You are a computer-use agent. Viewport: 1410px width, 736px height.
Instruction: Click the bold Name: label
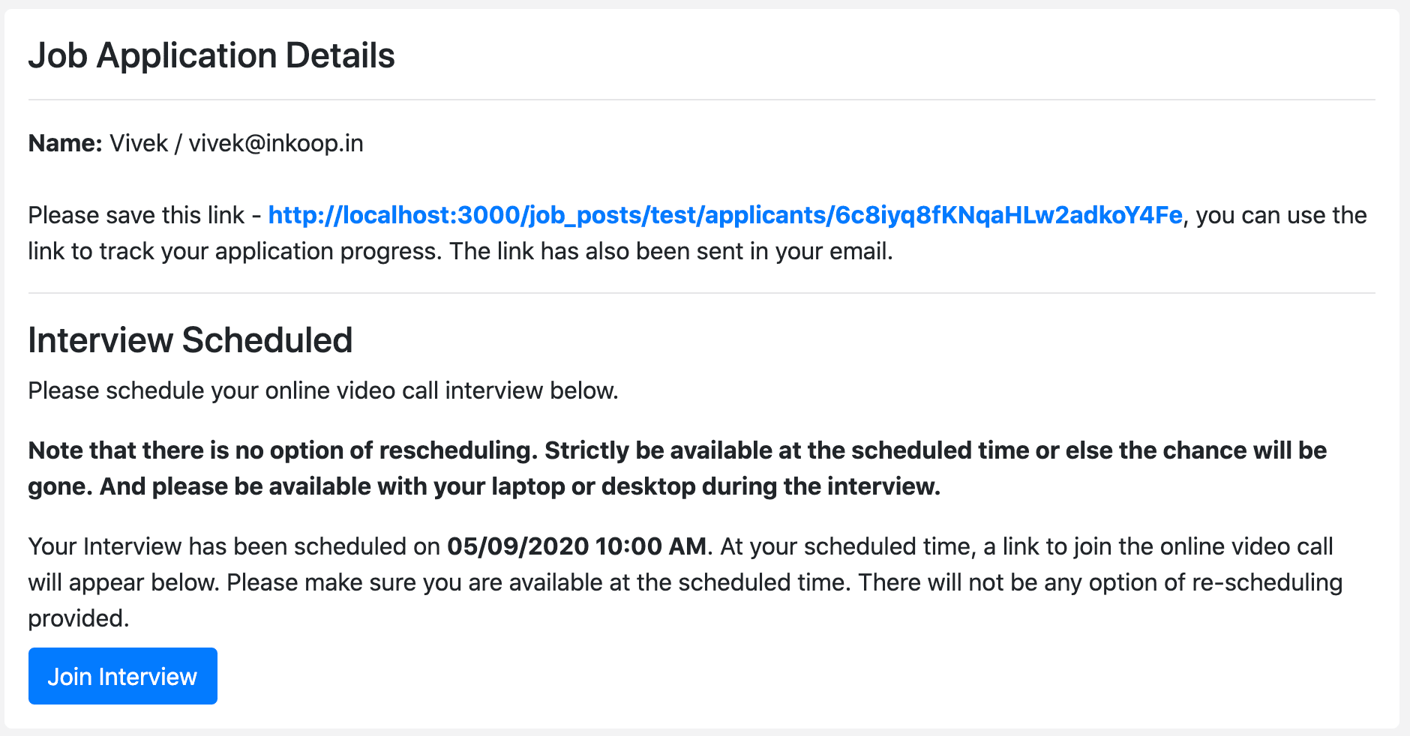[65, 143]
